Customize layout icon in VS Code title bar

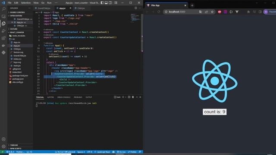[x=116, y=3]
